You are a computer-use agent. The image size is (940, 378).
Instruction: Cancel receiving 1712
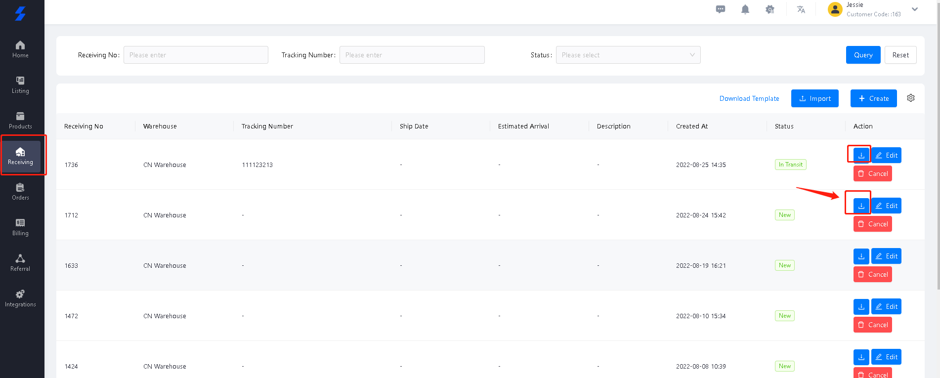(873, 224)
